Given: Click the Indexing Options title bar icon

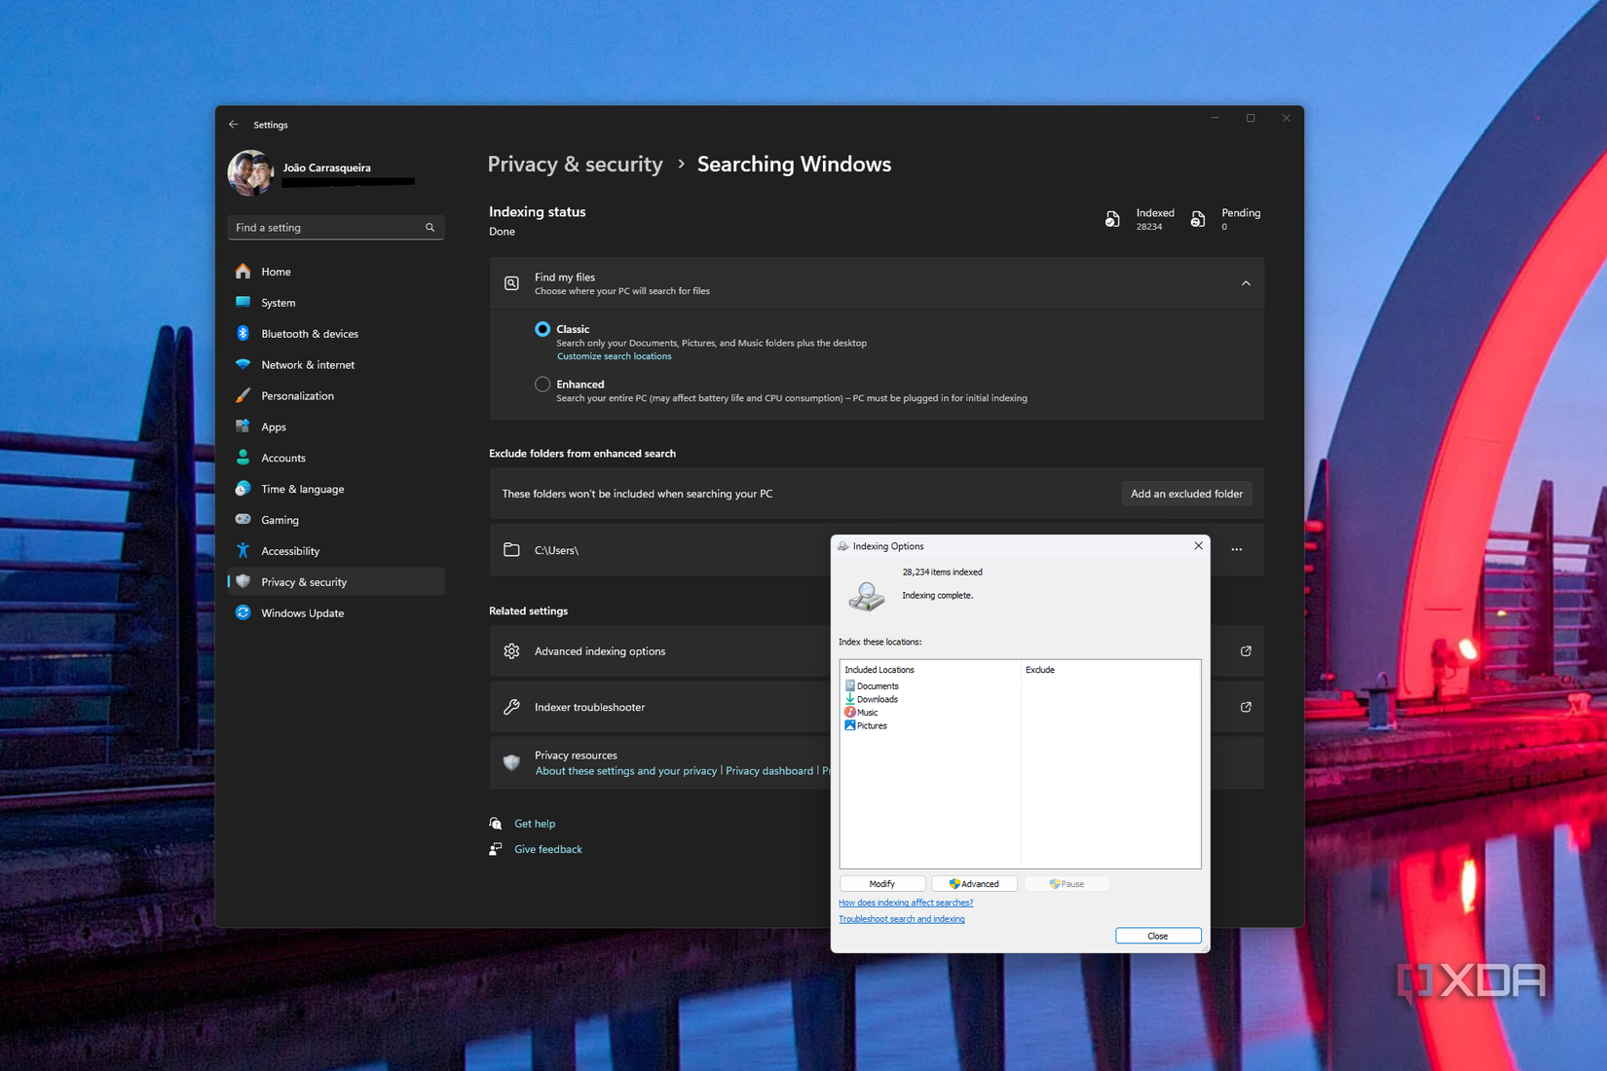Looking at the screenshot, I should pos(843,546).
